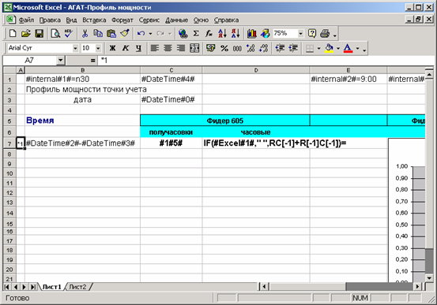The width and height of the screenshot is (437, 305).
Task: Select cell with Фидер 605 header
Action: click(x=225, y=121)
